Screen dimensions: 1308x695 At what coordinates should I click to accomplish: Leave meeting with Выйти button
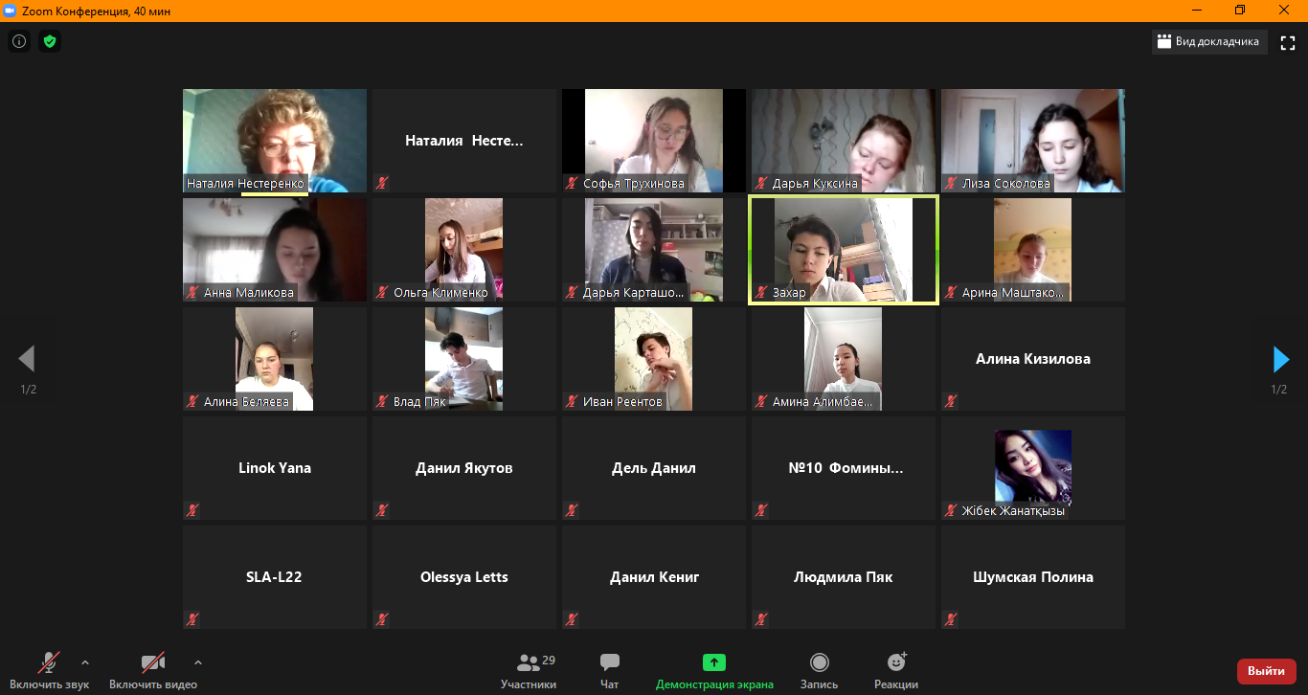(x=1266, y=671)
